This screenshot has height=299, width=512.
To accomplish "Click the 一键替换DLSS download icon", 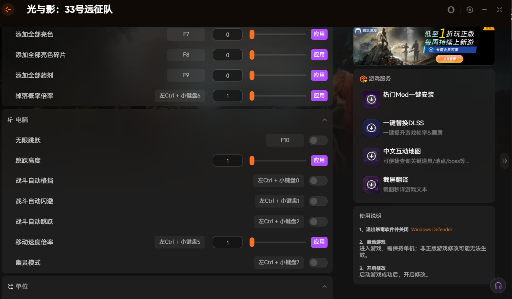I will click(x=371, y=128).
